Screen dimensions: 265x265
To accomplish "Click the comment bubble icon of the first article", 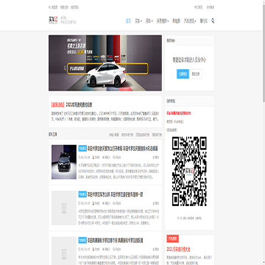I will pos(114,158).
